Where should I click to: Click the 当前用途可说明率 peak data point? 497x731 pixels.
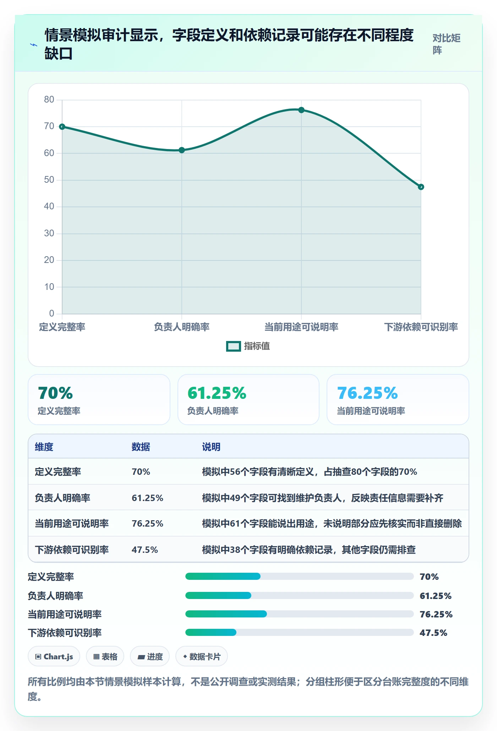(301, 110)
